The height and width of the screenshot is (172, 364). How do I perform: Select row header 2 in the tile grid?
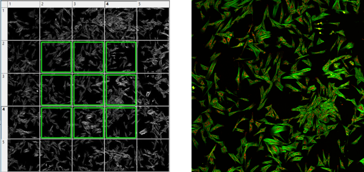tap(4, 57)
